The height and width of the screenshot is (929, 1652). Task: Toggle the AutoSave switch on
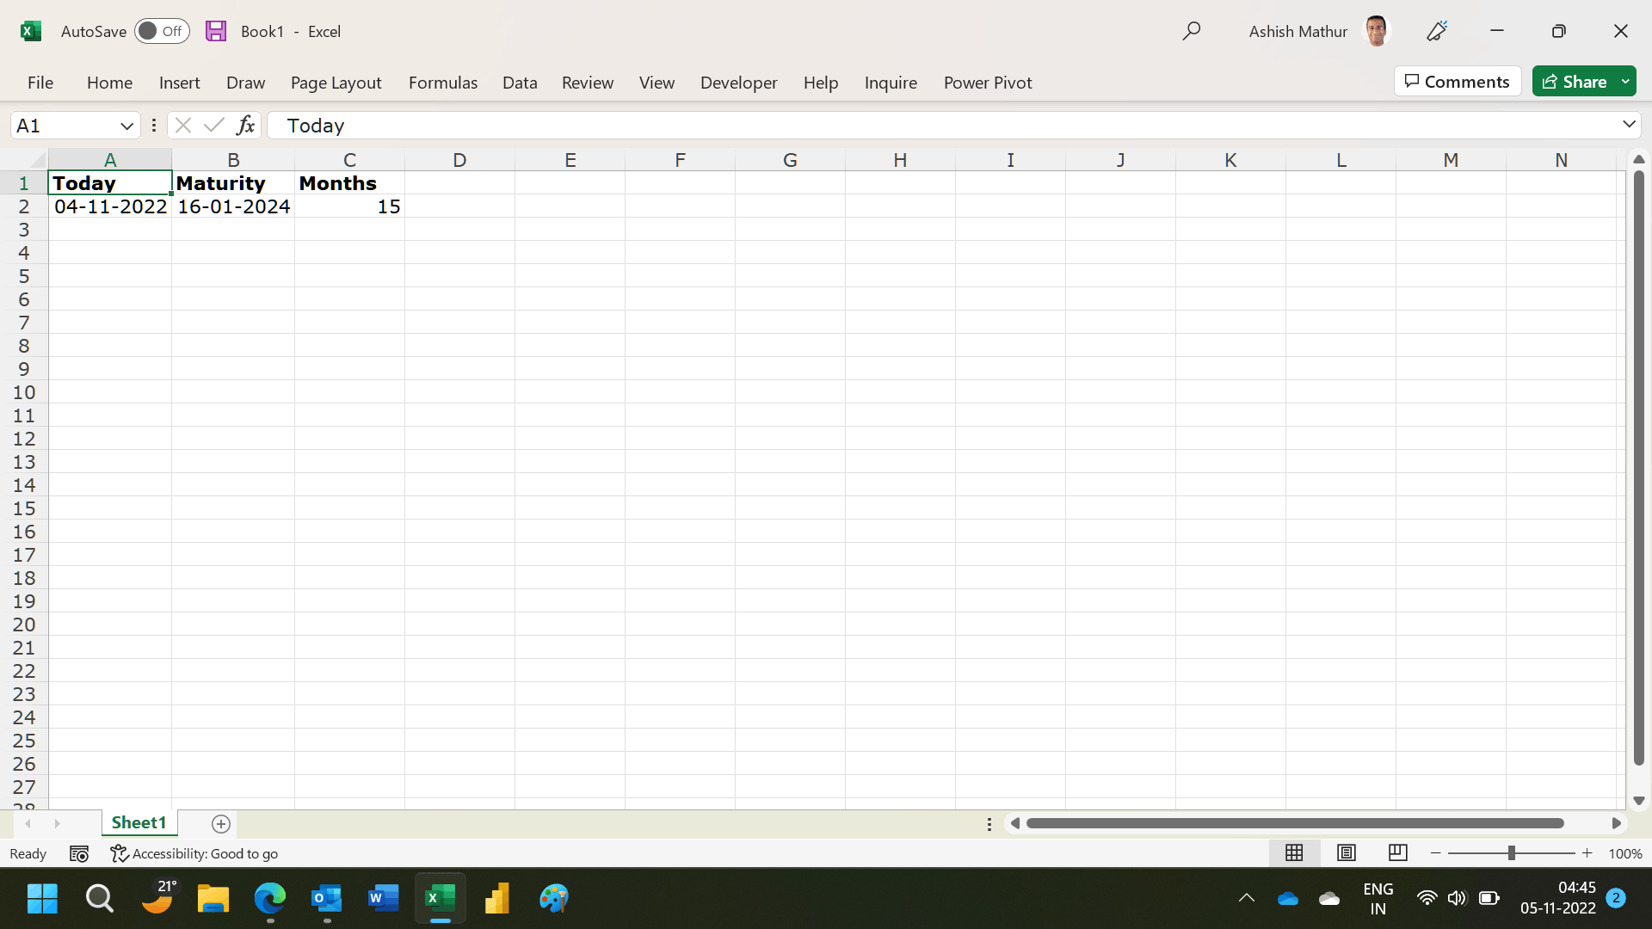pyautogui.click(x=162, y=31)
